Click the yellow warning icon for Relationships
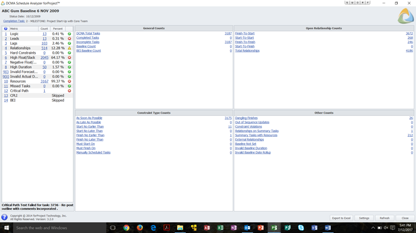 click(70, 48)
